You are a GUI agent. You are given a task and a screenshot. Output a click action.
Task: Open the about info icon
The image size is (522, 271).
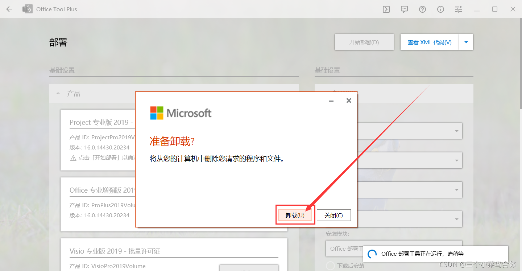point(440,9)
